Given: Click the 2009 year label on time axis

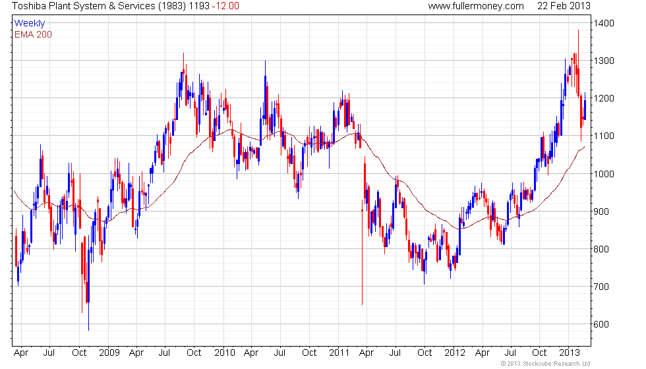Looking at the screenshot, I should [109, 353].
